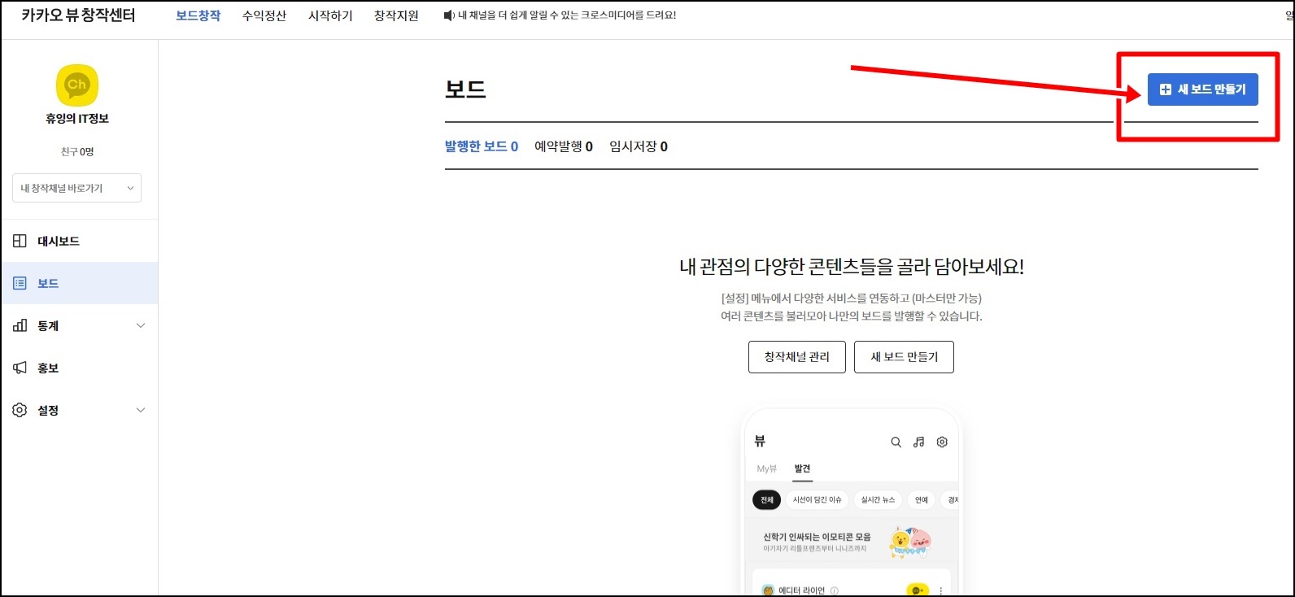Click the dashboard icon beside 대시보드

tap(20, 241)
